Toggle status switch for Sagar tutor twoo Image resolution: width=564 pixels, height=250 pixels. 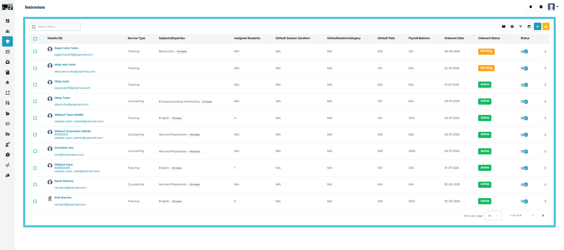click(x=524, y=51)
